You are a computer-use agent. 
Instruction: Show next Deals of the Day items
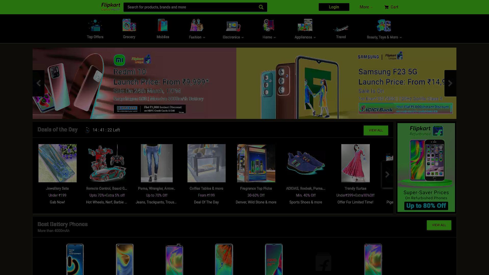pos(387,174)
